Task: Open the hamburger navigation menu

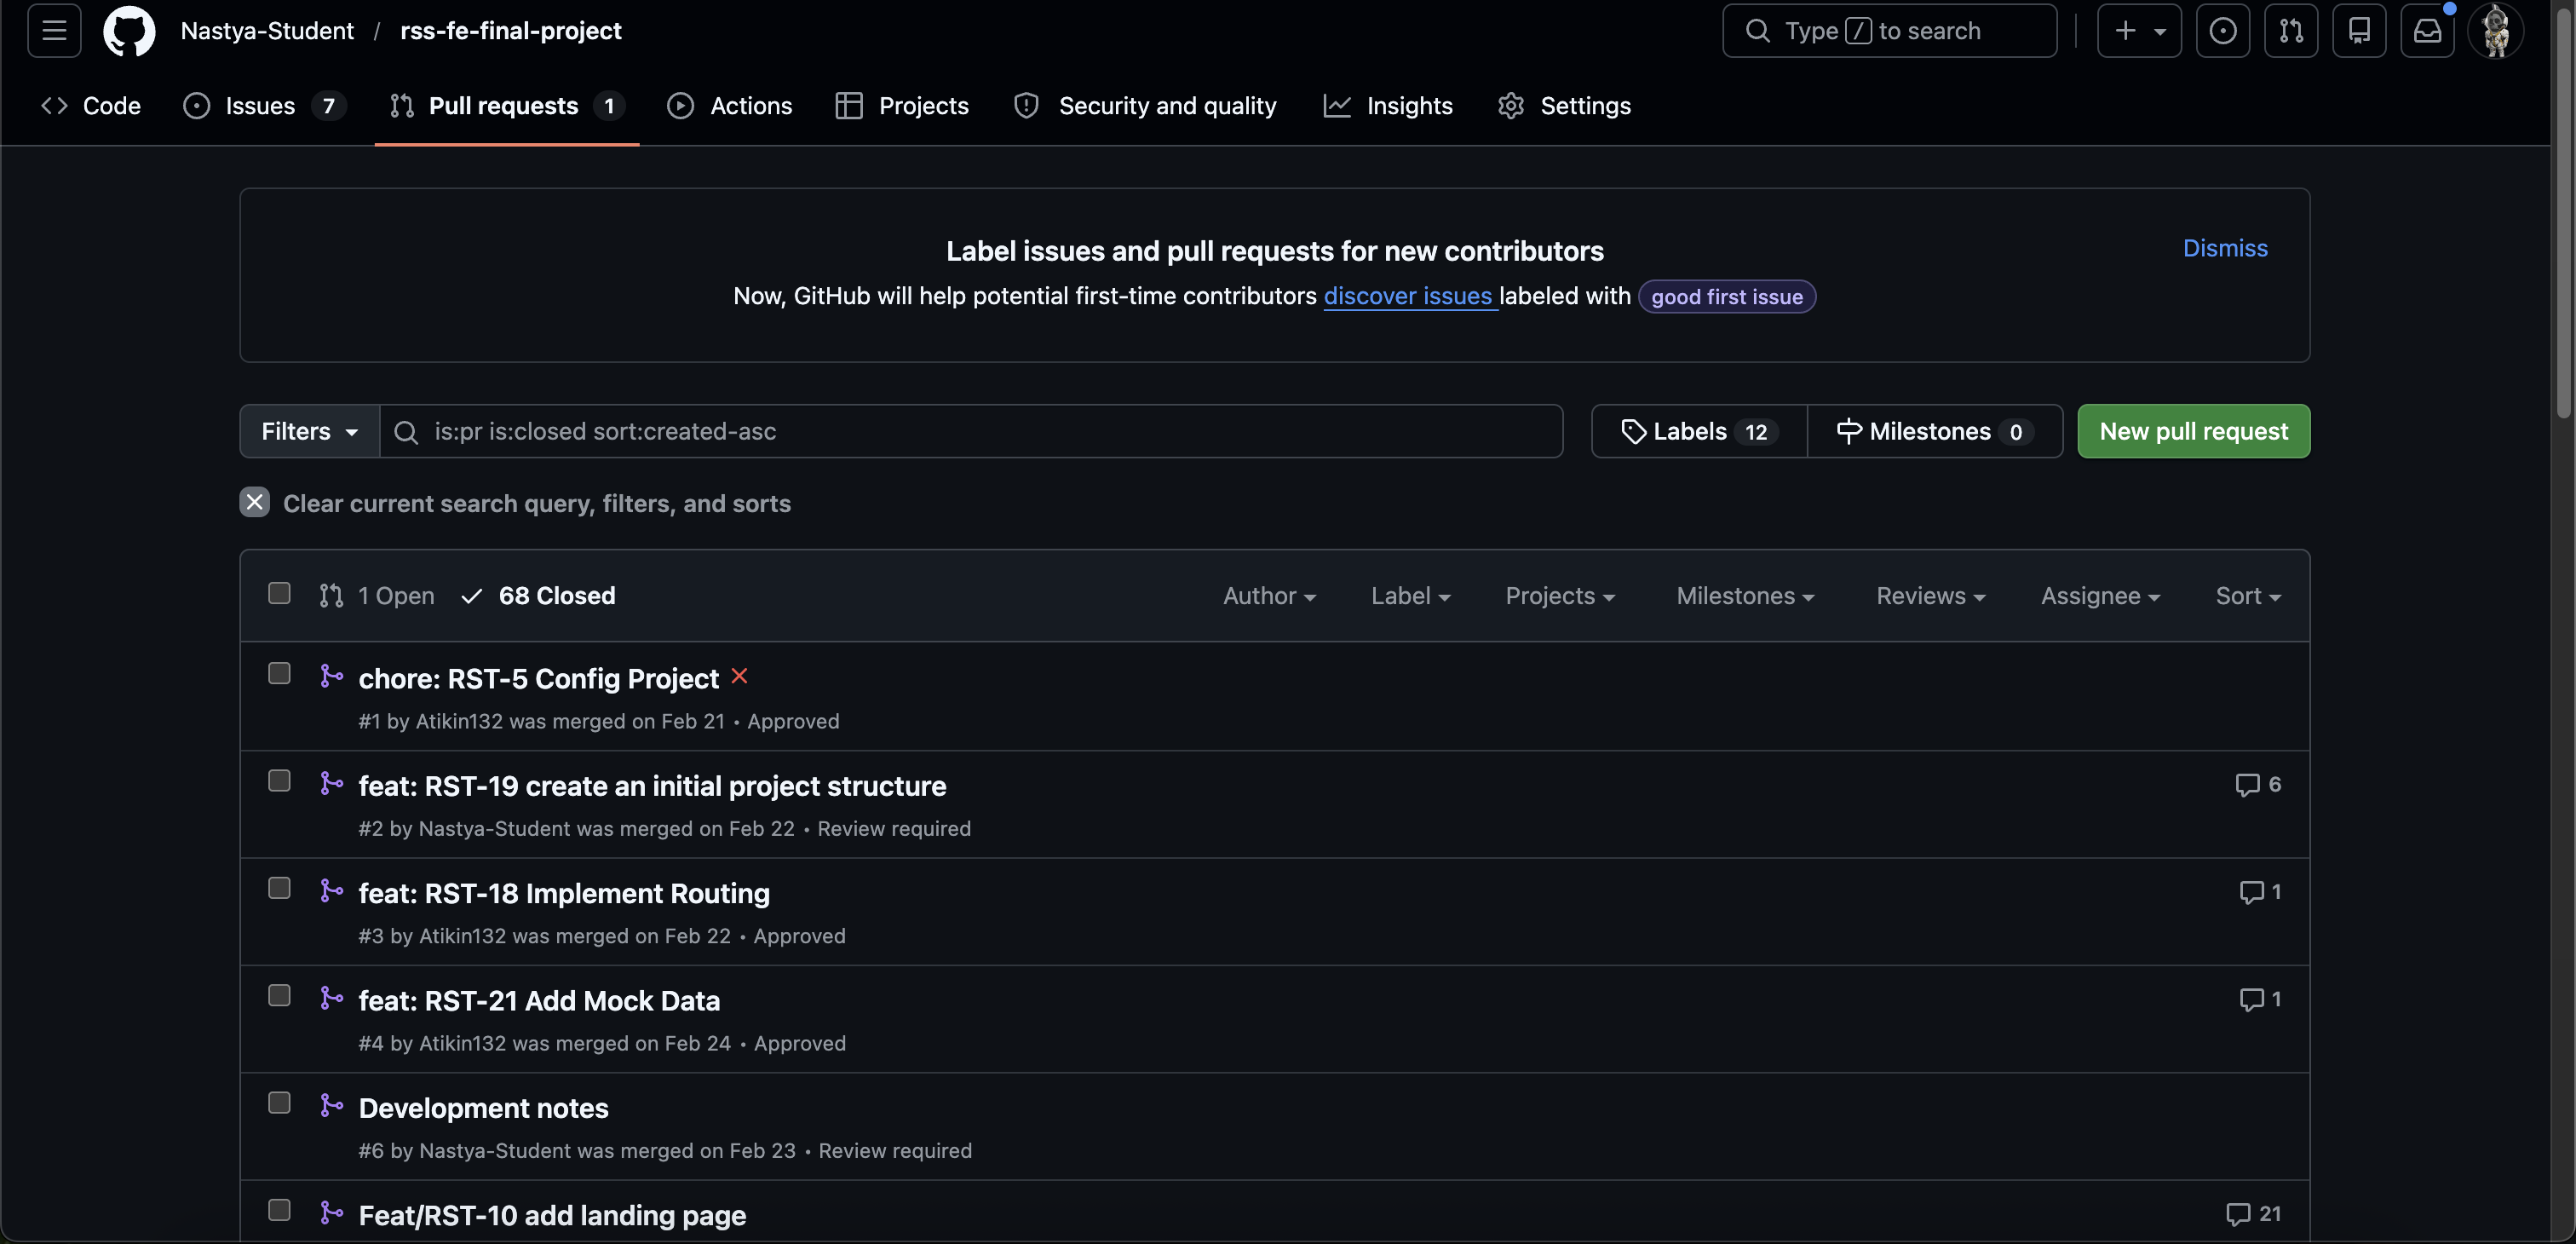Action: [x=53, y=30]
